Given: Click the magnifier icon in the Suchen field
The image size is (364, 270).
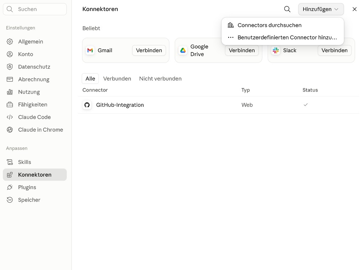Looking at the screenshot, I should (x=10, y=9).
